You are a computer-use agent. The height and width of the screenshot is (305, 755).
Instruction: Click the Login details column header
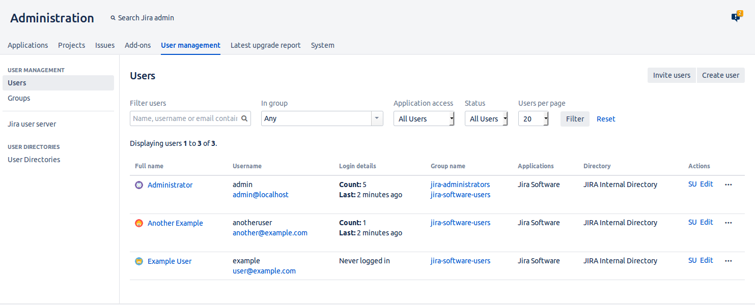(x=357, y=166)
